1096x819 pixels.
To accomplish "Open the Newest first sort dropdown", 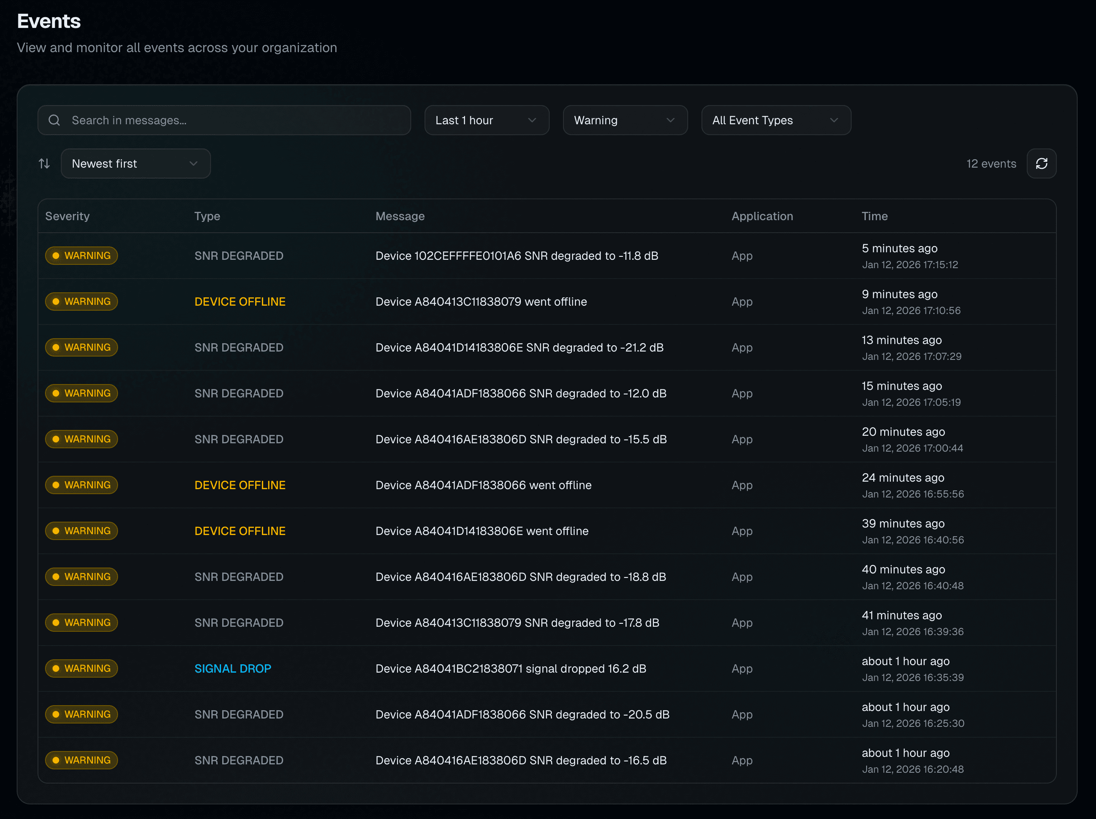I will [x=135, y=163].
